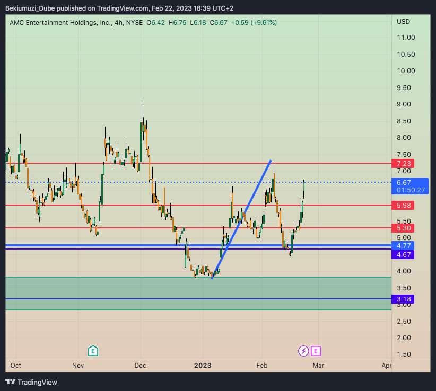
Task: Click the Oct label on time axis
Action: click(15, 365)
